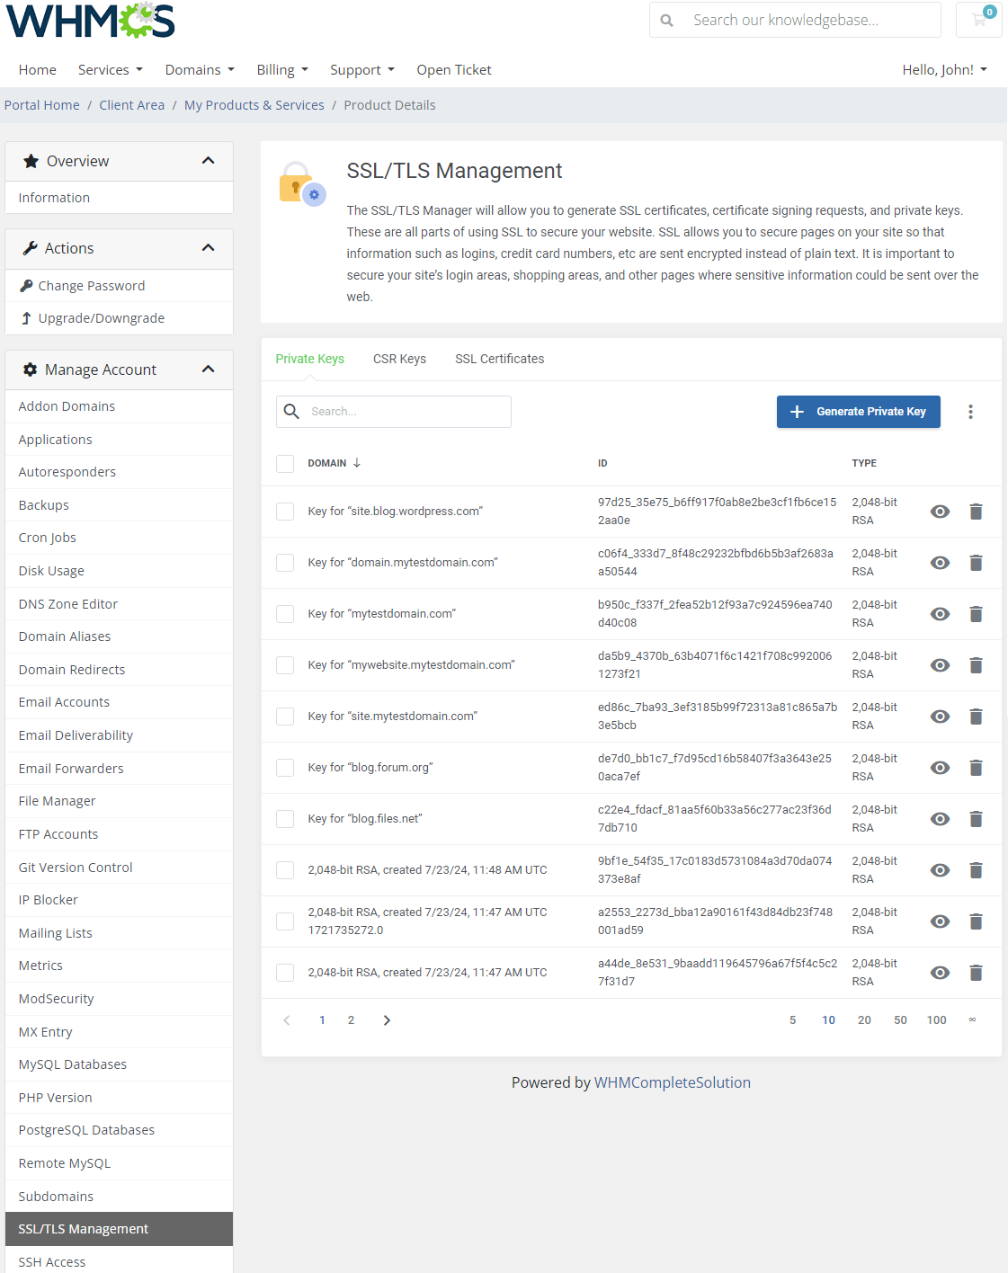View key for mytestdomain.com
1008x1273 pixels.
(x=940, y=614)
